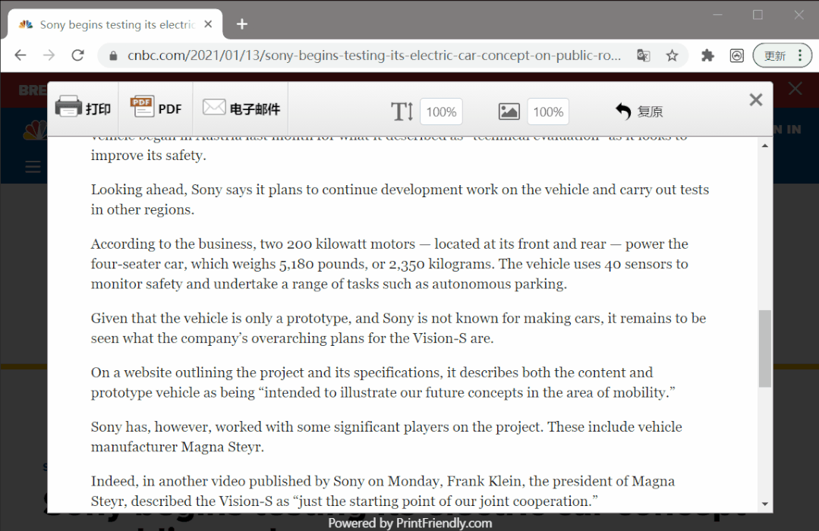Click the paragraph starting 'Given that the vehicle'
The image size is (819, 531).
click(398, 328)
